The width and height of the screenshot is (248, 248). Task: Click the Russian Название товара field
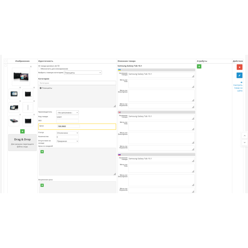pos(161,160)
